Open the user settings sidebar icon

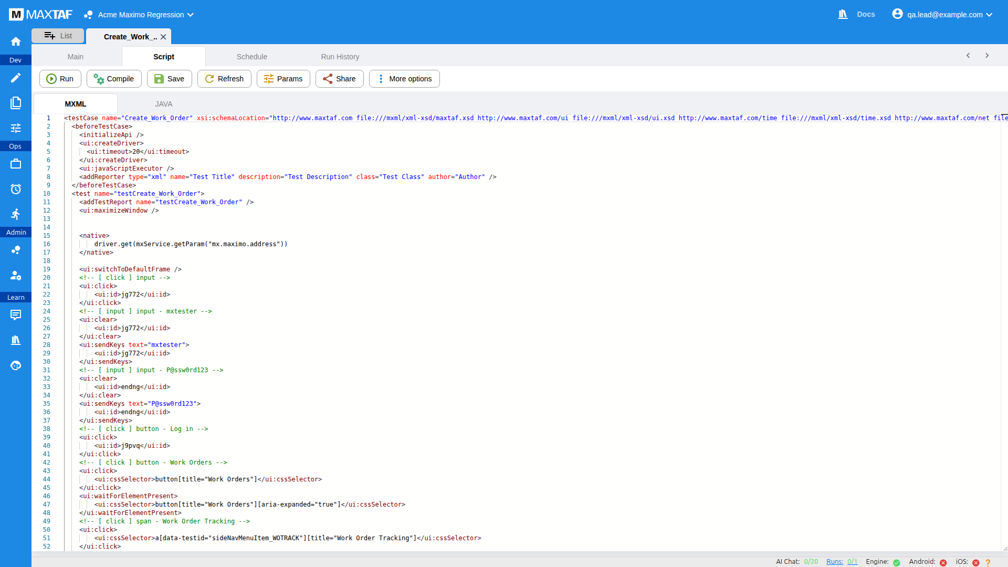(16, 275)
